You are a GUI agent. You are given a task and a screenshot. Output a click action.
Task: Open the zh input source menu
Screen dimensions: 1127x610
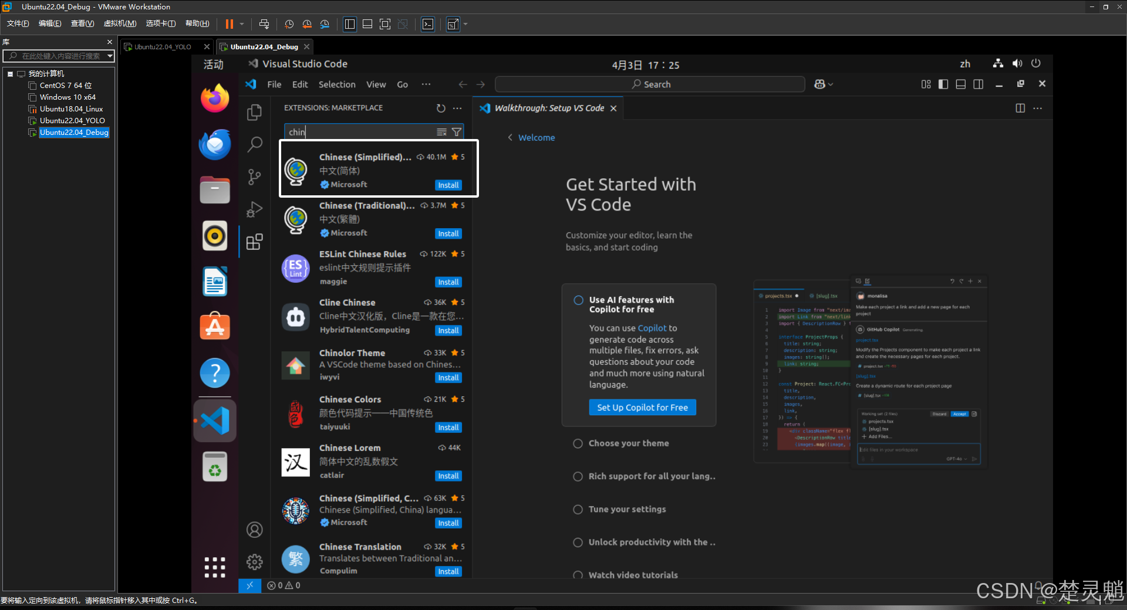tap(965, 64)
